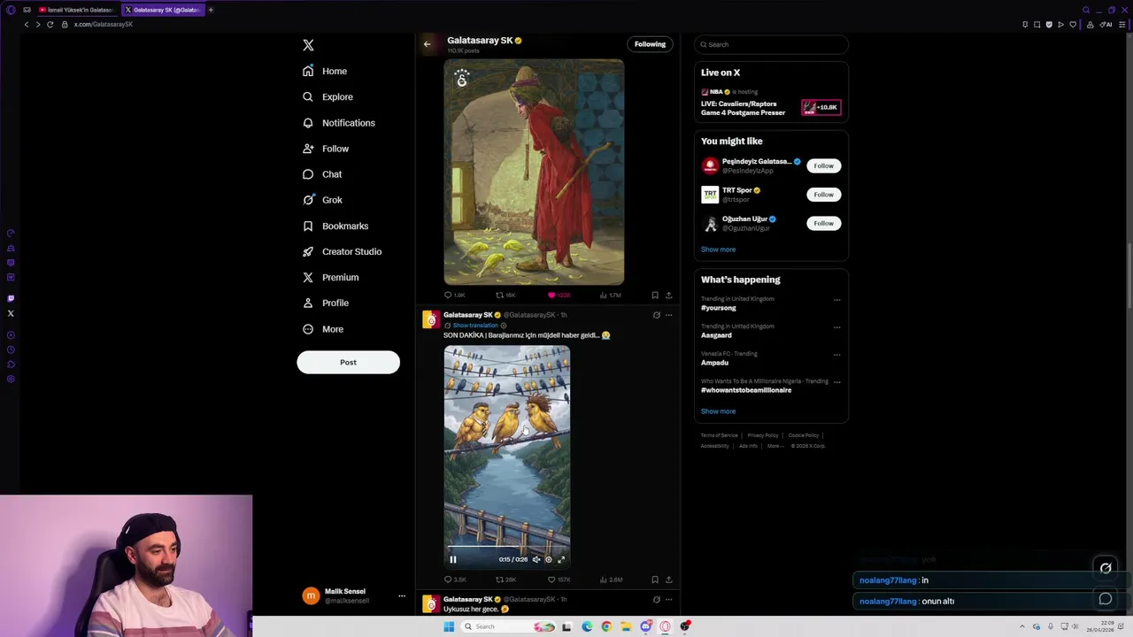This screenshot has height=637, width=1133.
Task: Open the browser AI assistant button
Action: pos(1106,25)
